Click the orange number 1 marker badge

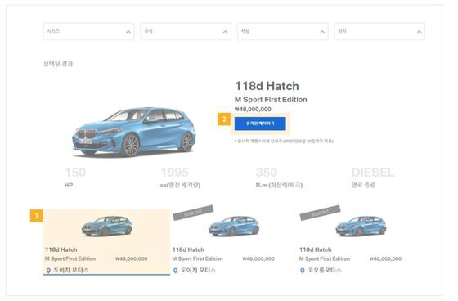37,216
